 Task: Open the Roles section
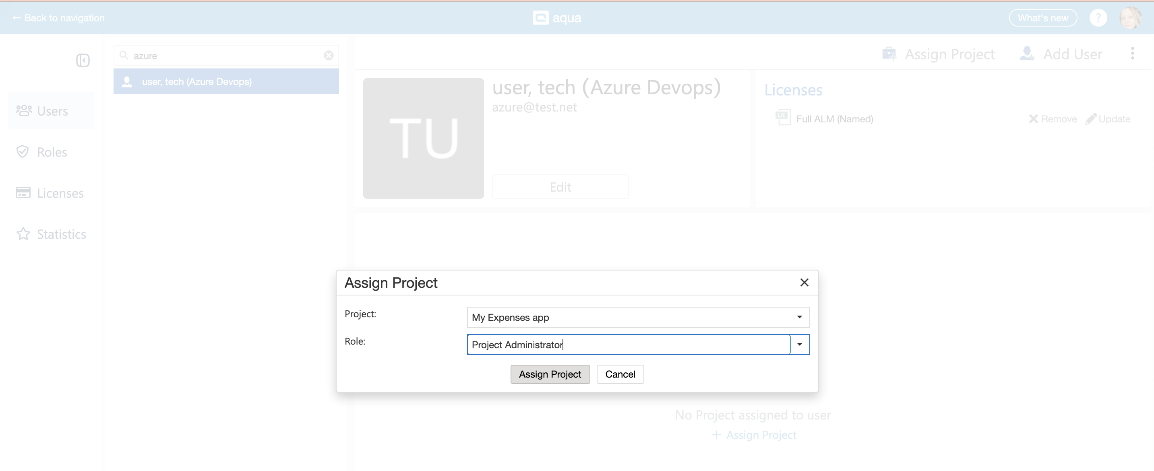[52, 152]
